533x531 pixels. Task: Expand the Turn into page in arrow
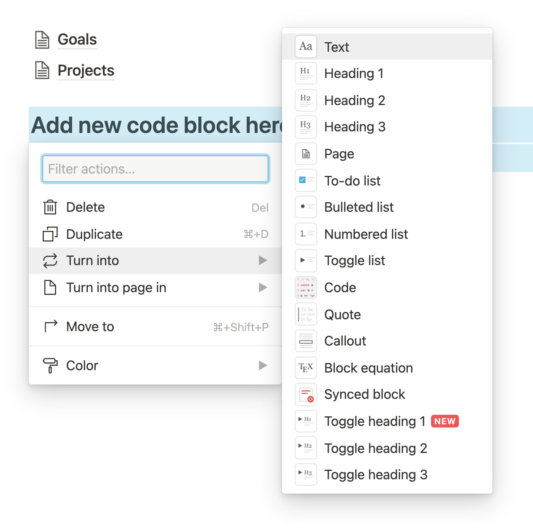tap(263, 287)
